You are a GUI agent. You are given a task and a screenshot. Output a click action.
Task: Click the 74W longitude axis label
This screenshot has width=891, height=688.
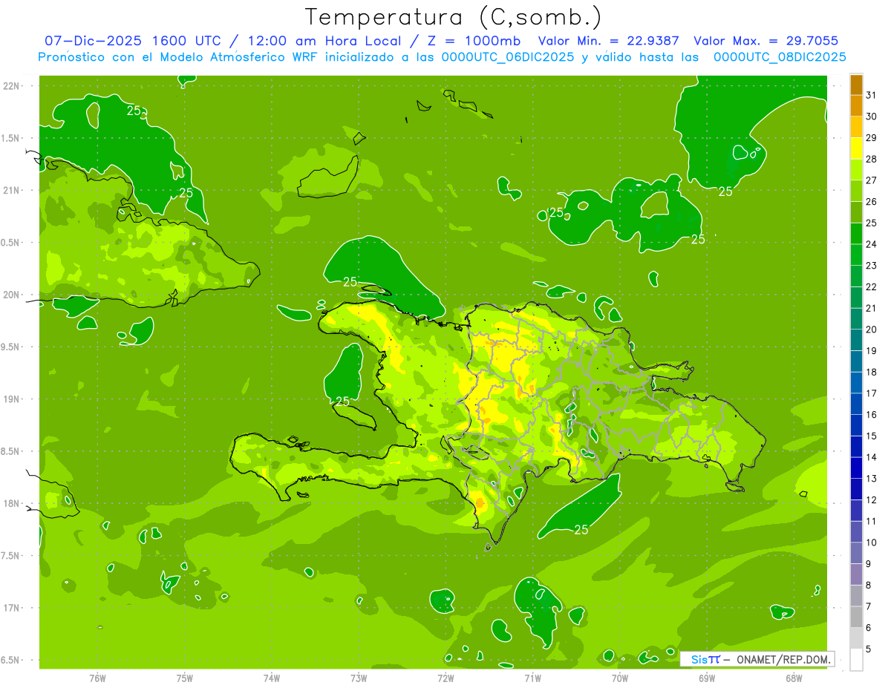click(x=271, y=678)
